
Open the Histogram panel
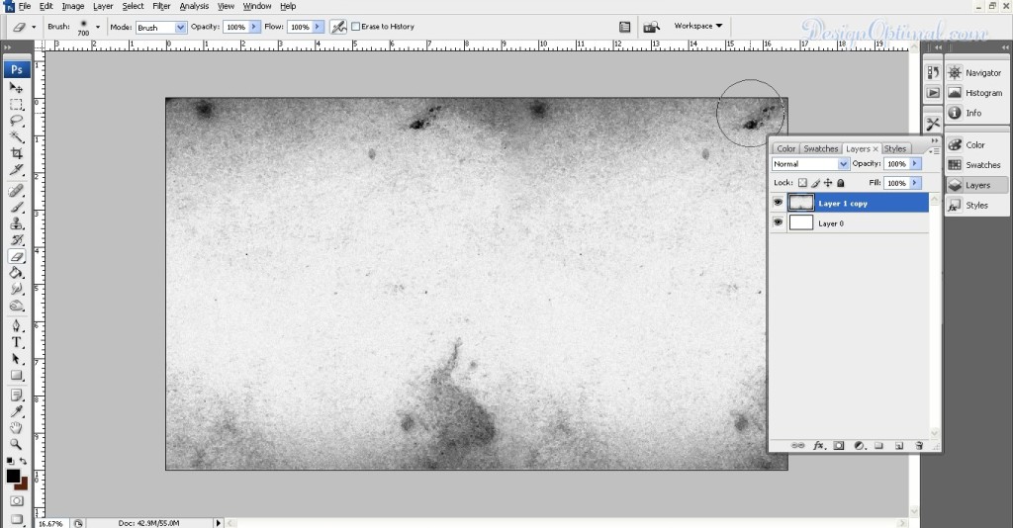[x=976, y=93]
